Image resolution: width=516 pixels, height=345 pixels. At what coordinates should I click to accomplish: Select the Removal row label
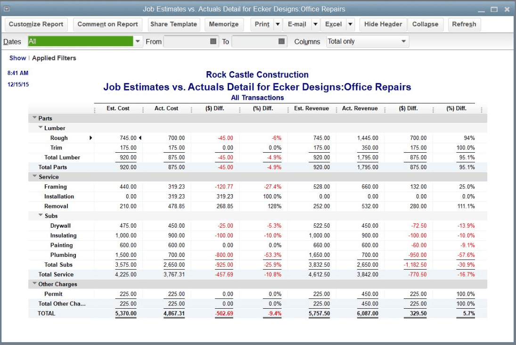[56, 206]
